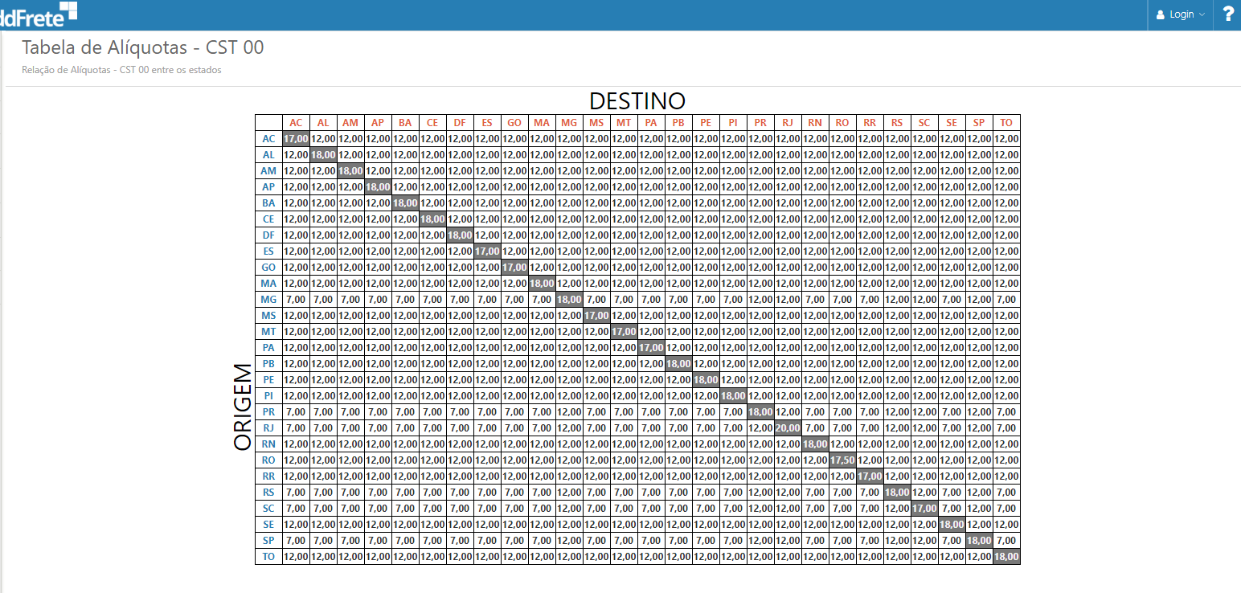Image resolution: width=1241 pixels, height=593 pixels.
Task: Click the highlighted 17,00 cell in ES row
Action: (487, 251)
